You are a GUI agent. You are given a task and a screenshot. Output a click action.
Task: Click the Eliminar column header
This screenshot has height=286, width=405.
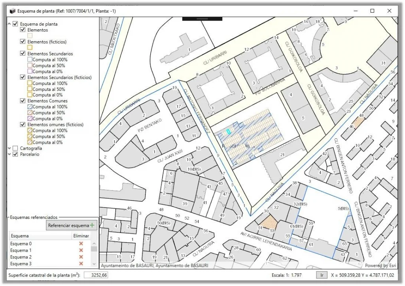(81, 236)
